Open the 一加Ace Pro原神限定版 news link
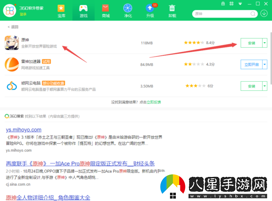 [x=80, y=163]
